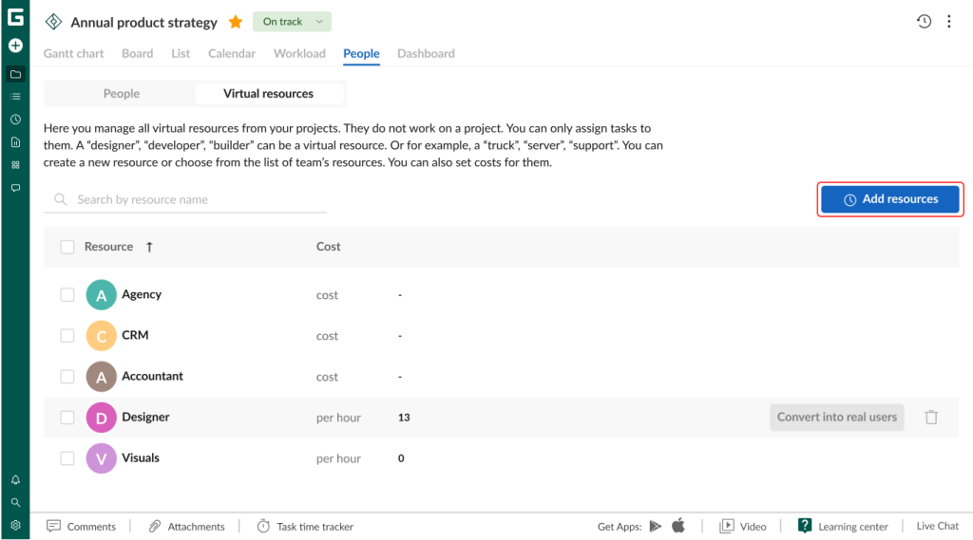Open Google Play app link icon
The width and height of the screenshot is (973, 540).
point(656,527)
